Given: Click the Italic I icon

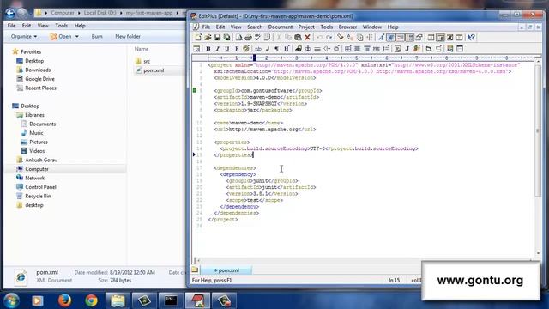Looking at the screenshot, I should (217, 49).
